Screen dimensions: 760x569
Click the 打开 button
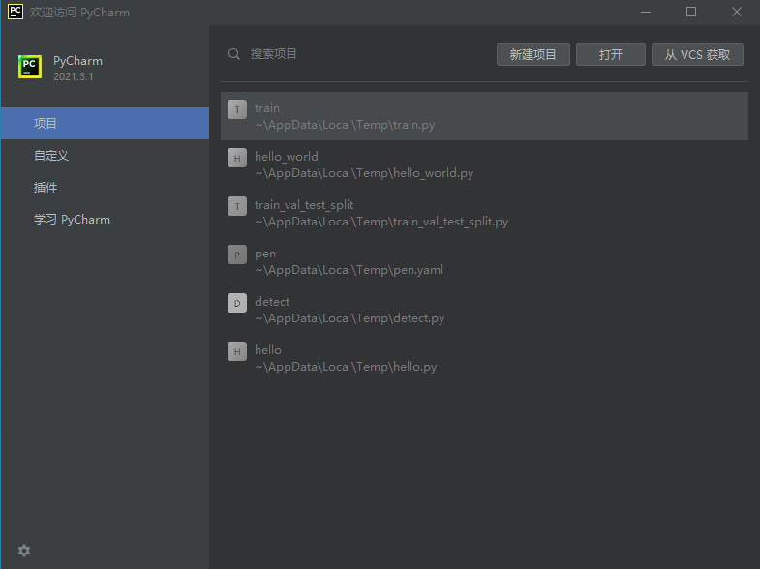(611, 54)
